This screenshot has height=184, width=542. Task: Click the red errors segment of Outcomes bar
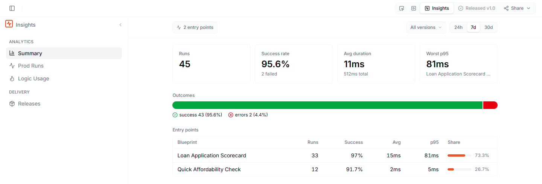pyautogui.click(x=490, y=105)
